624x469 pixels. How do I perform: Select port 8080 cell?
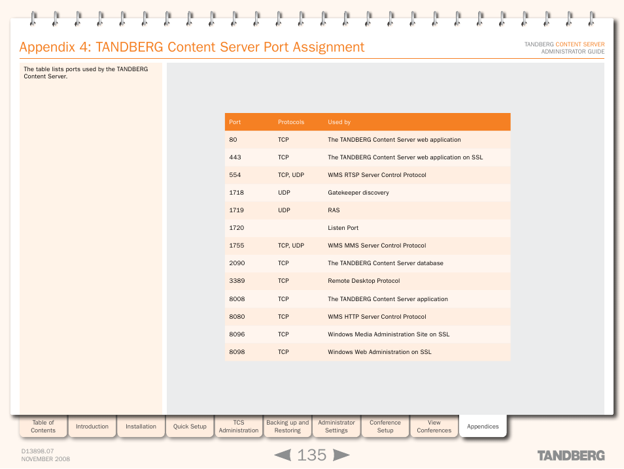(237, 316)
